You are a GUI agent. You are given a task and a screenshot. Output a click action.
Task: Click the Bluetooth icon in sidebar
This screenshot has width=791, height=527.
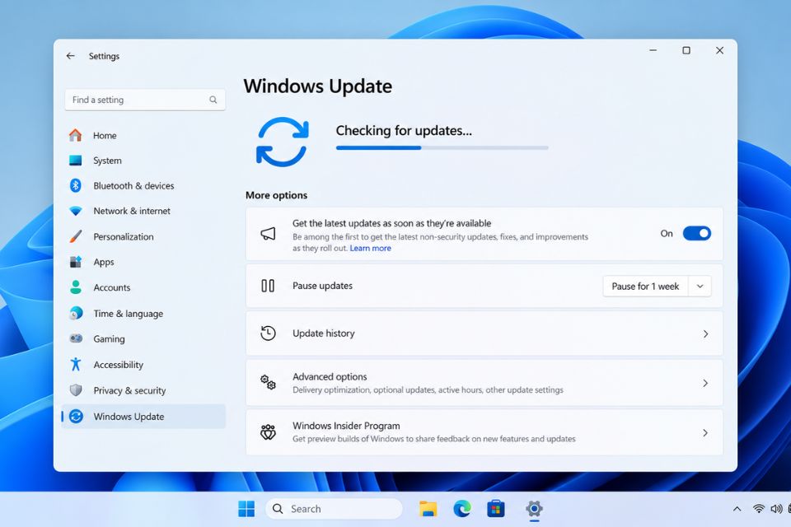point(75,185)
